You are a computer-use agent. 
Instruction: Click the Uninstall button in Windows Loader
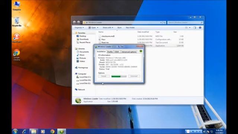pos(134,76)
